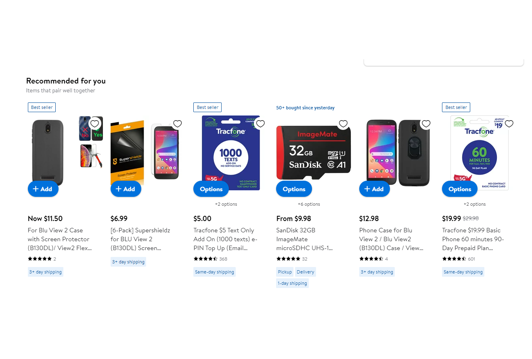Open the Supershieldz for BLU View 2 title link
Screen dimensions: 532x359
[x=140, y=239]
